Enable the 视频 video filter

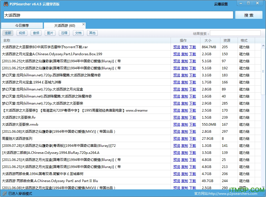coord(22,33)
